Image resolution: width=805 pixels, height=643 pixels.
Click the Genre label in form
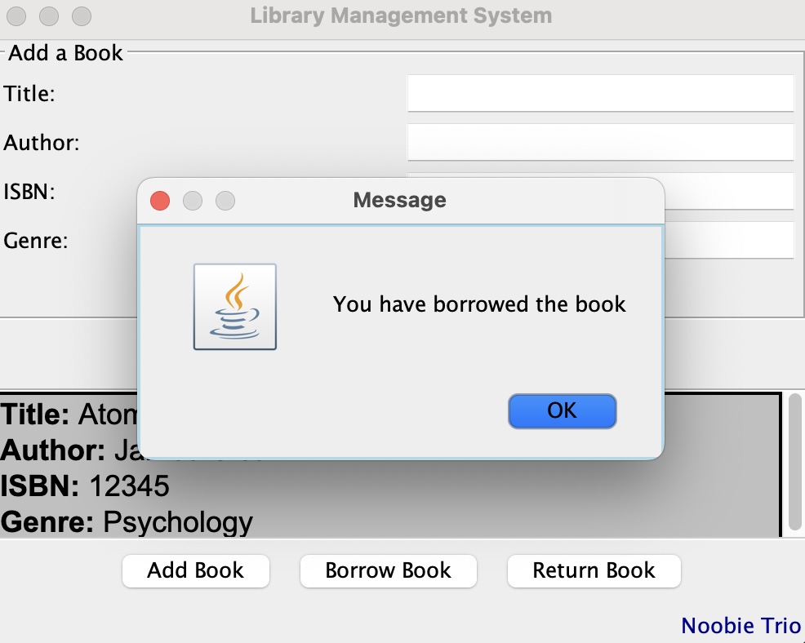coord(36,241)
